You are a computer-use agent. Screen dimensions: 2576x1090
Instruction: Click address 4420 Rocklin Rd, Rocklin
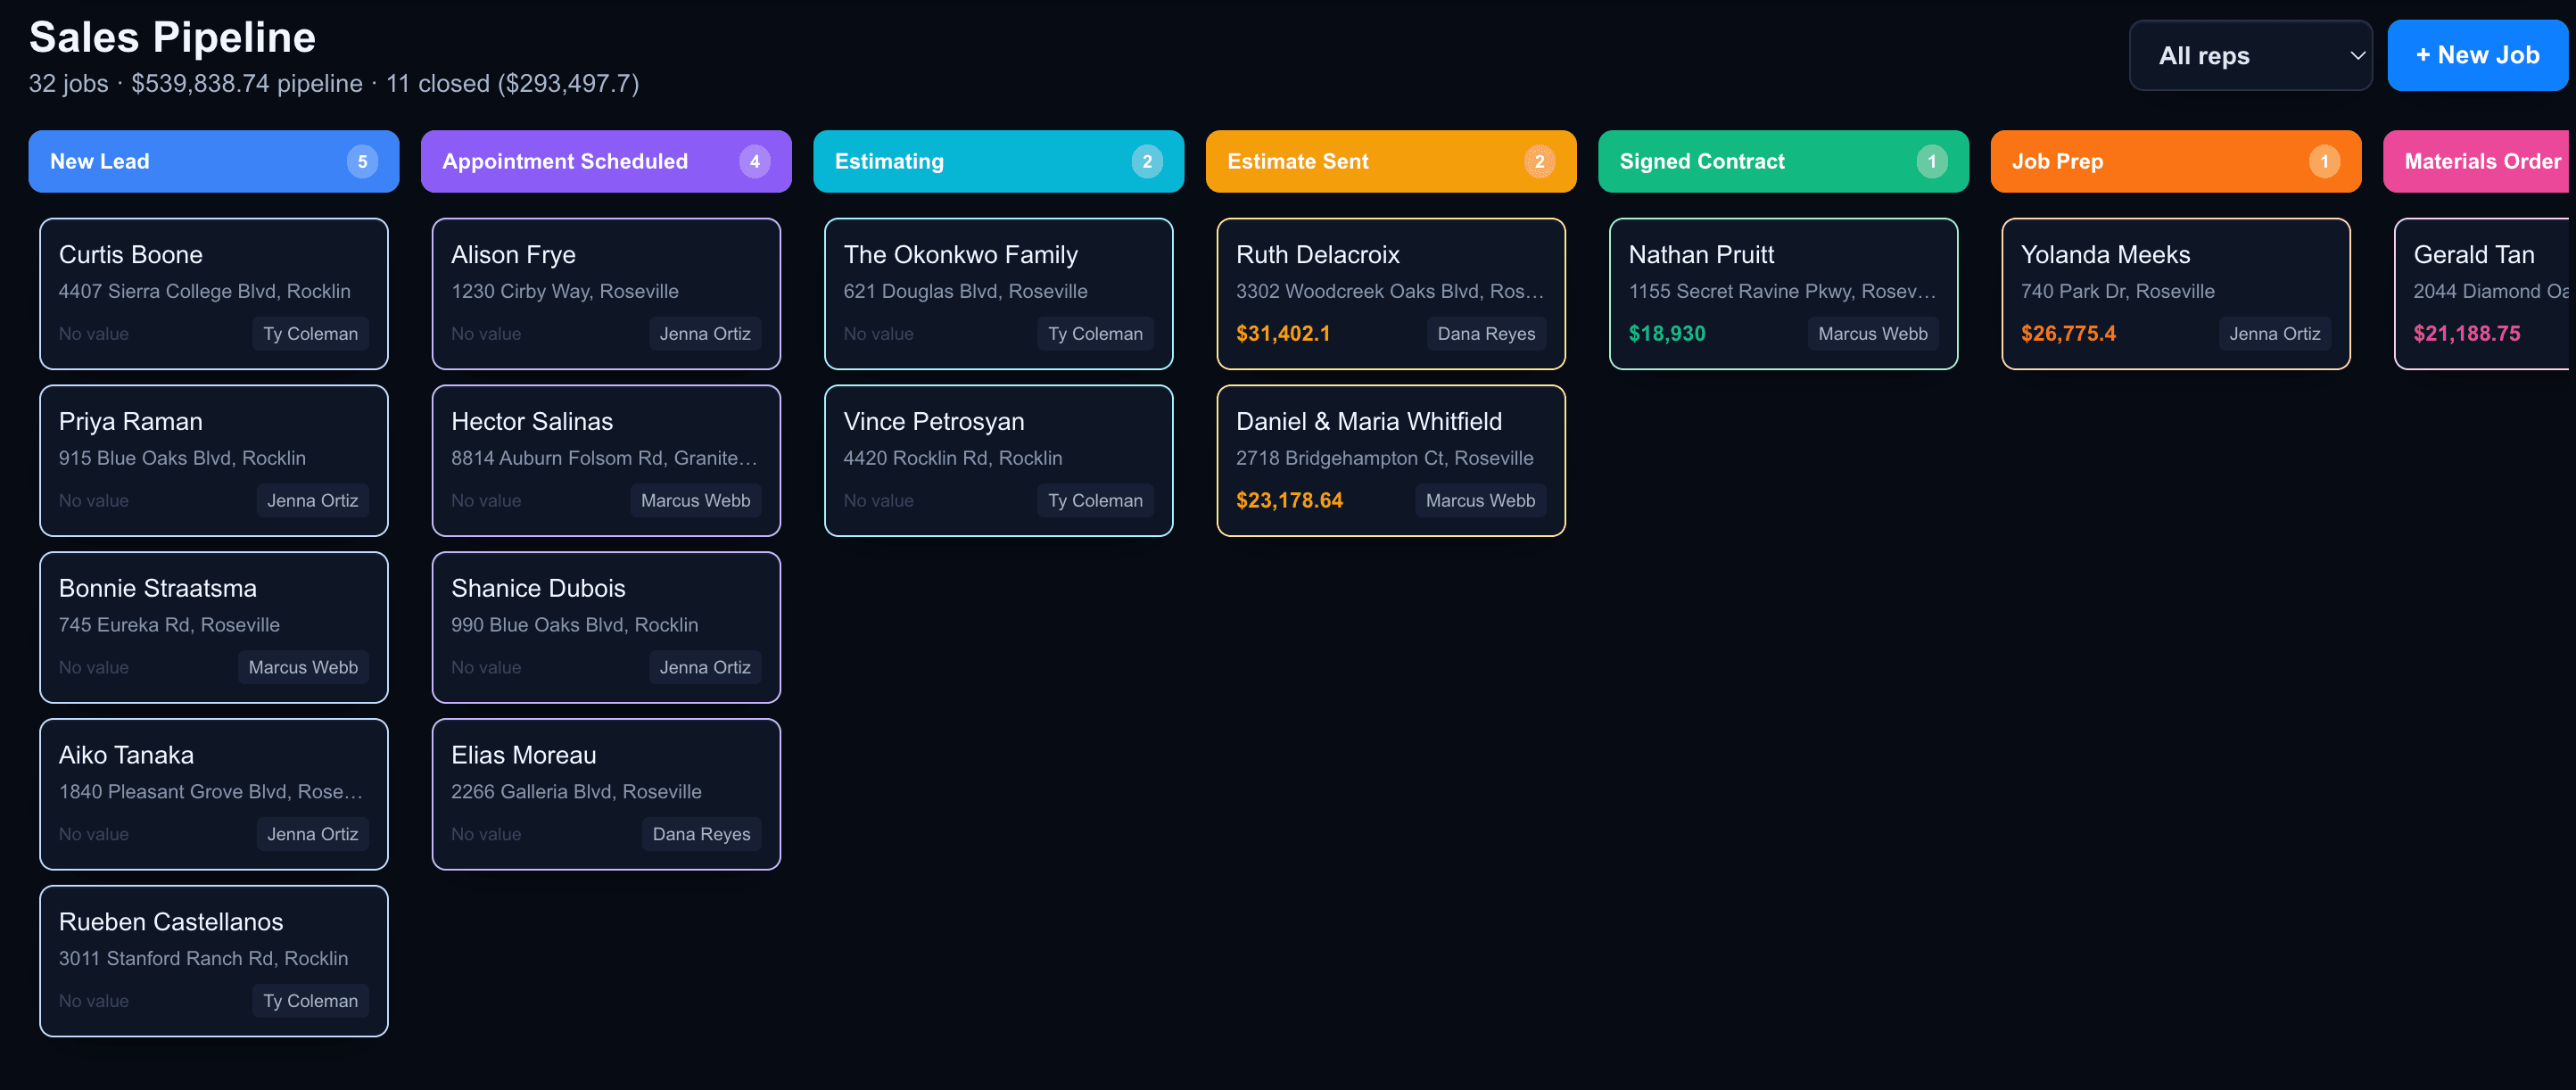pos(953,459)
